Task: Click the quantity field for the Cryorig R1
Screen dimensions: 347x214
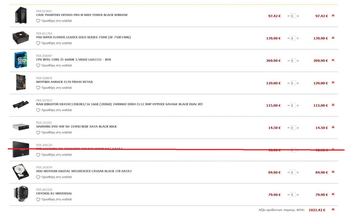Action: (293, 195)
